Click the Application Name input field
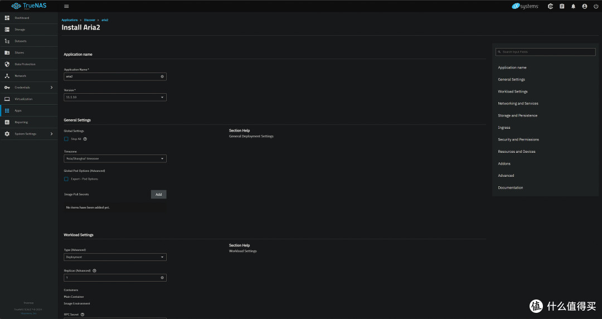The width and height of the screenshot is (602, 319). pyautogui.click(x=115, y=76)
